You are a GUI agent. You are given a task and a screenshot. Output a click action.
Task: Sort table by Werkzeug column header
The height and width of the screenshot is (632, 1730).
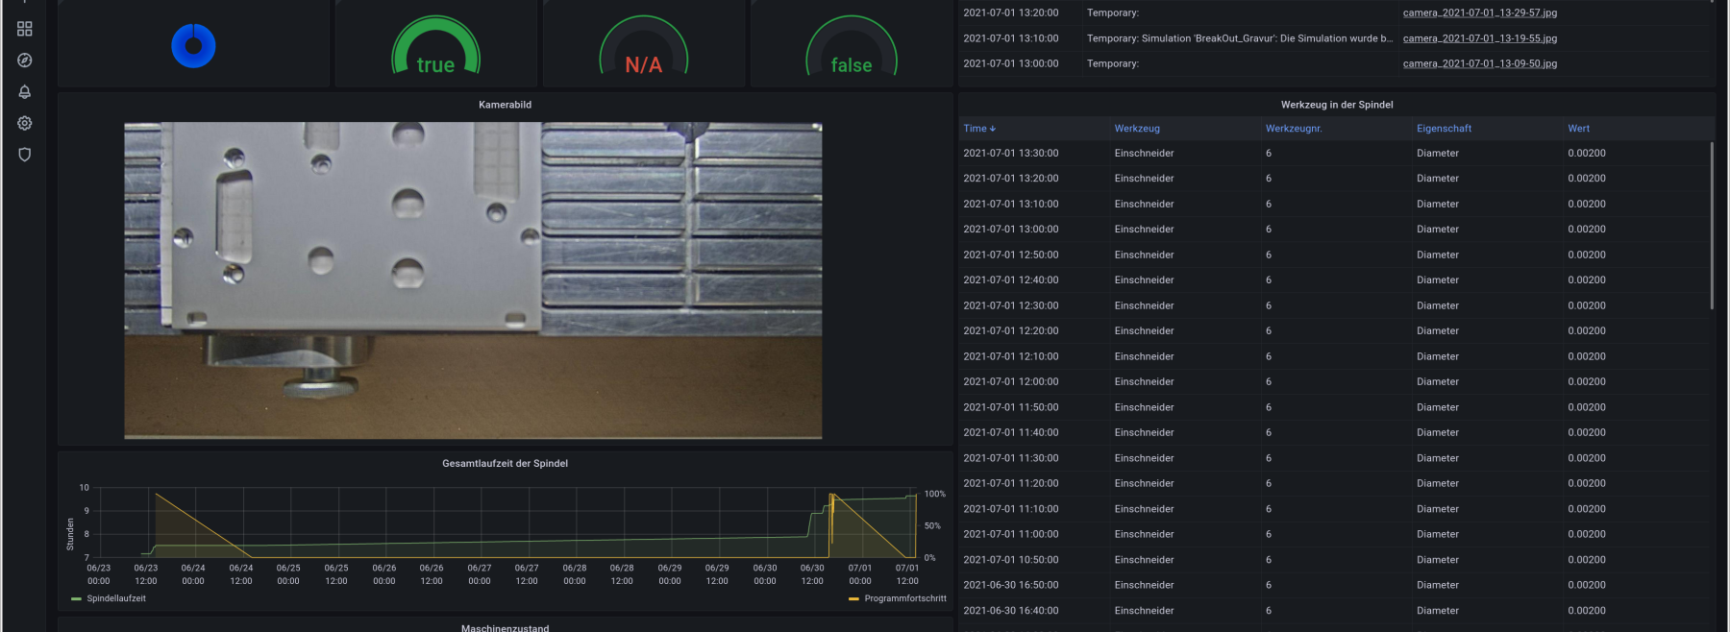1137,129
